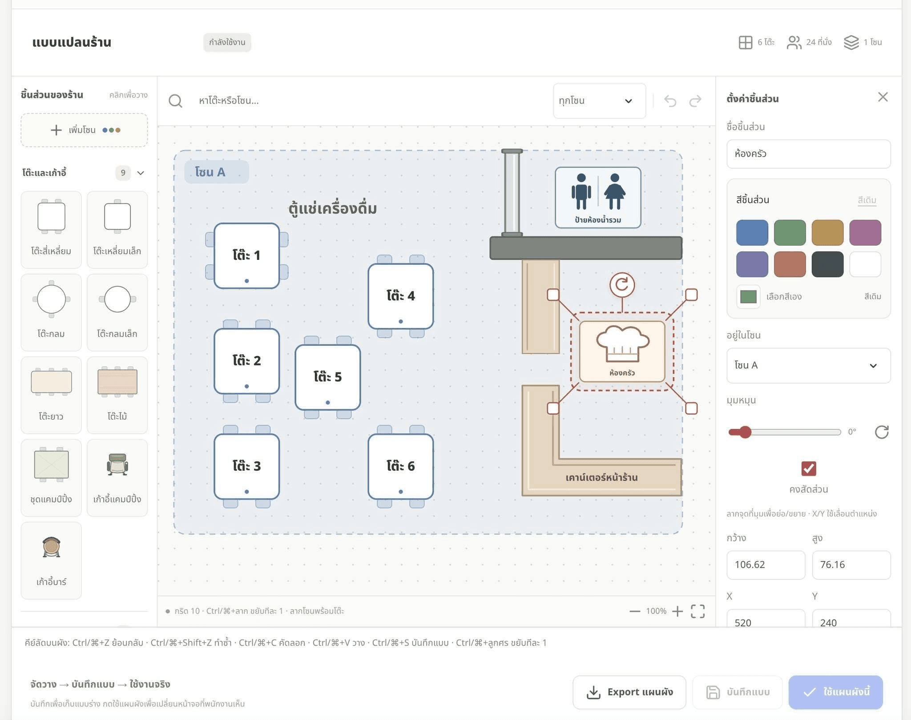Open the ทุกโซน zone filter dropdown
911x720 pixels.
point(599,101)
